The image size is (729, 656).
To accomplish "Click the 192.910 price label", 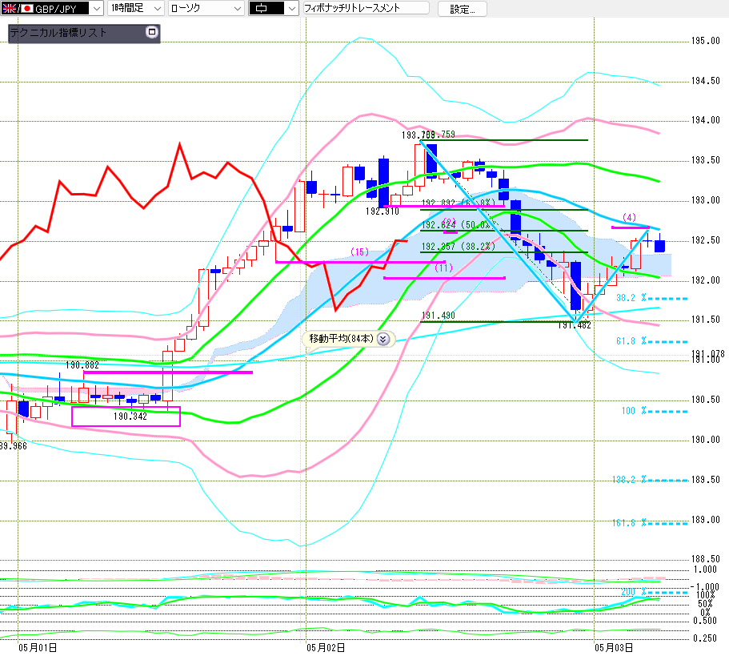I will click(x=383, y=211).
